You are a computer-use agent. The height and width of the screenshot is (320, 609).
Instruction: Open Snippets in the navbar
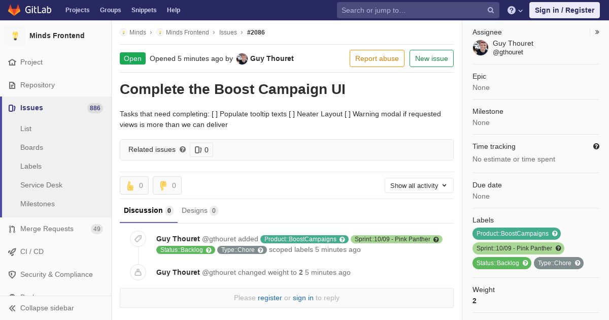click(x=144, y=10)
